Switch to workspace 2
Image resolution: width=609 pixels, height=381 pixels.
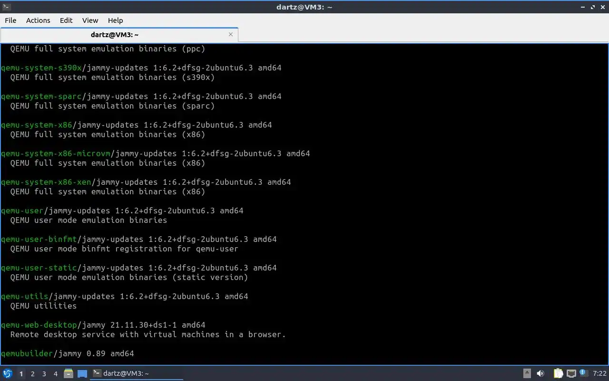pos(32,374)
